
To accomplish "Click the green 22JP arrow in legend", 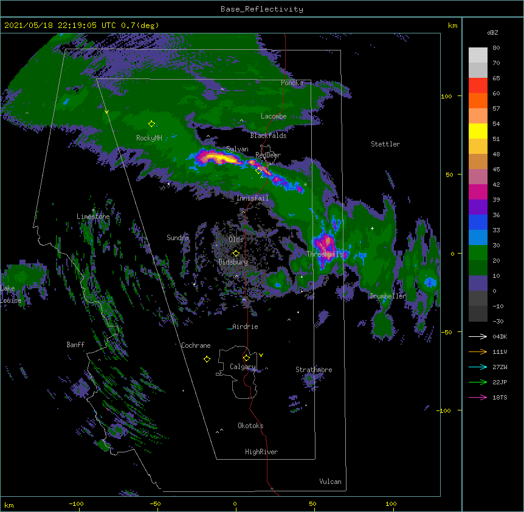I will point(478,382).
